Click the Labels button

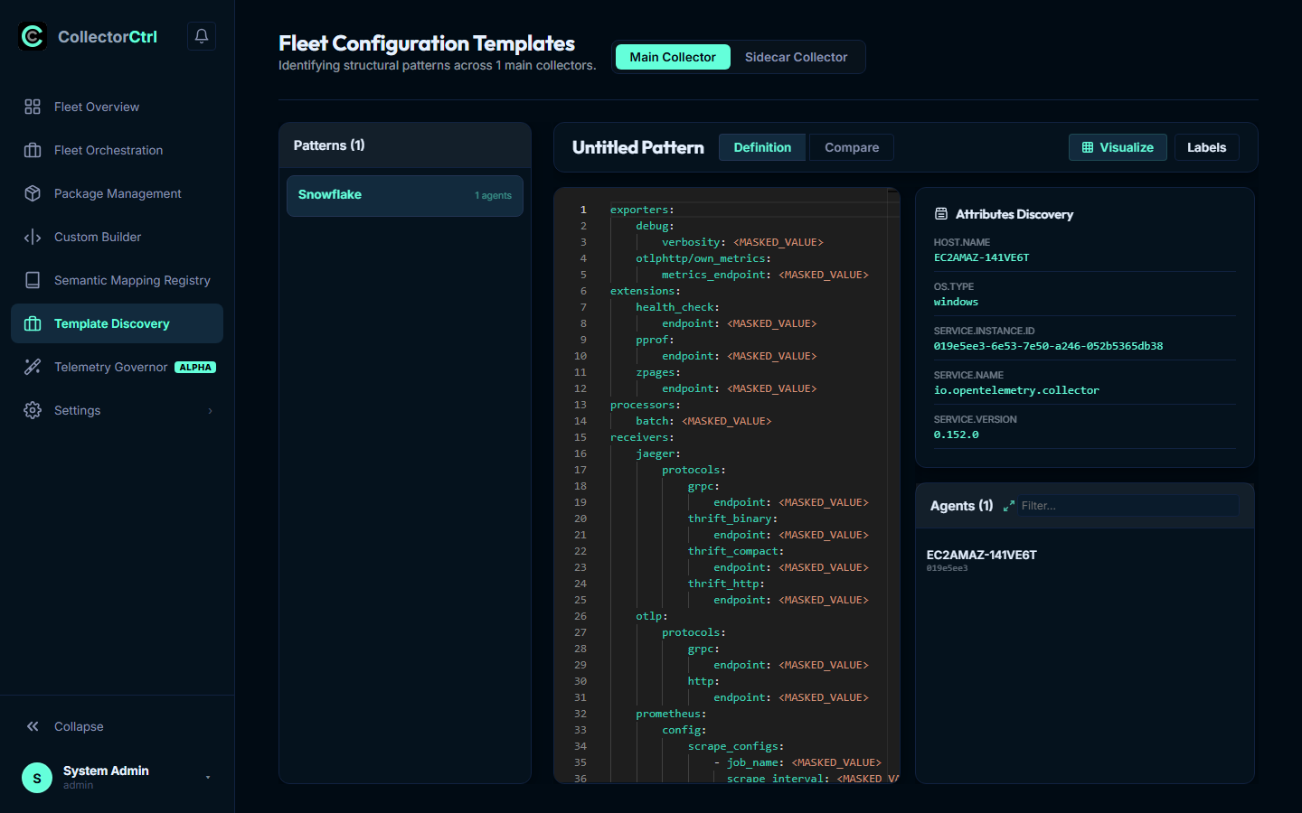pos(1207,147)
